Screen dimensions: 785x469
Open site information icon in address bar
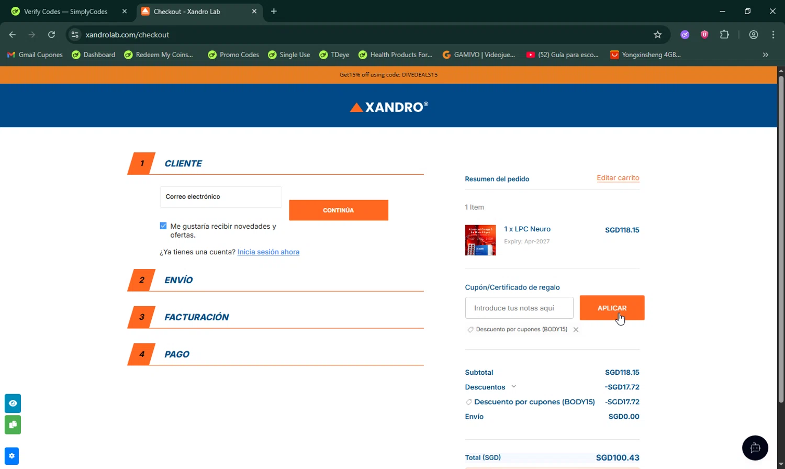[75, 35]
